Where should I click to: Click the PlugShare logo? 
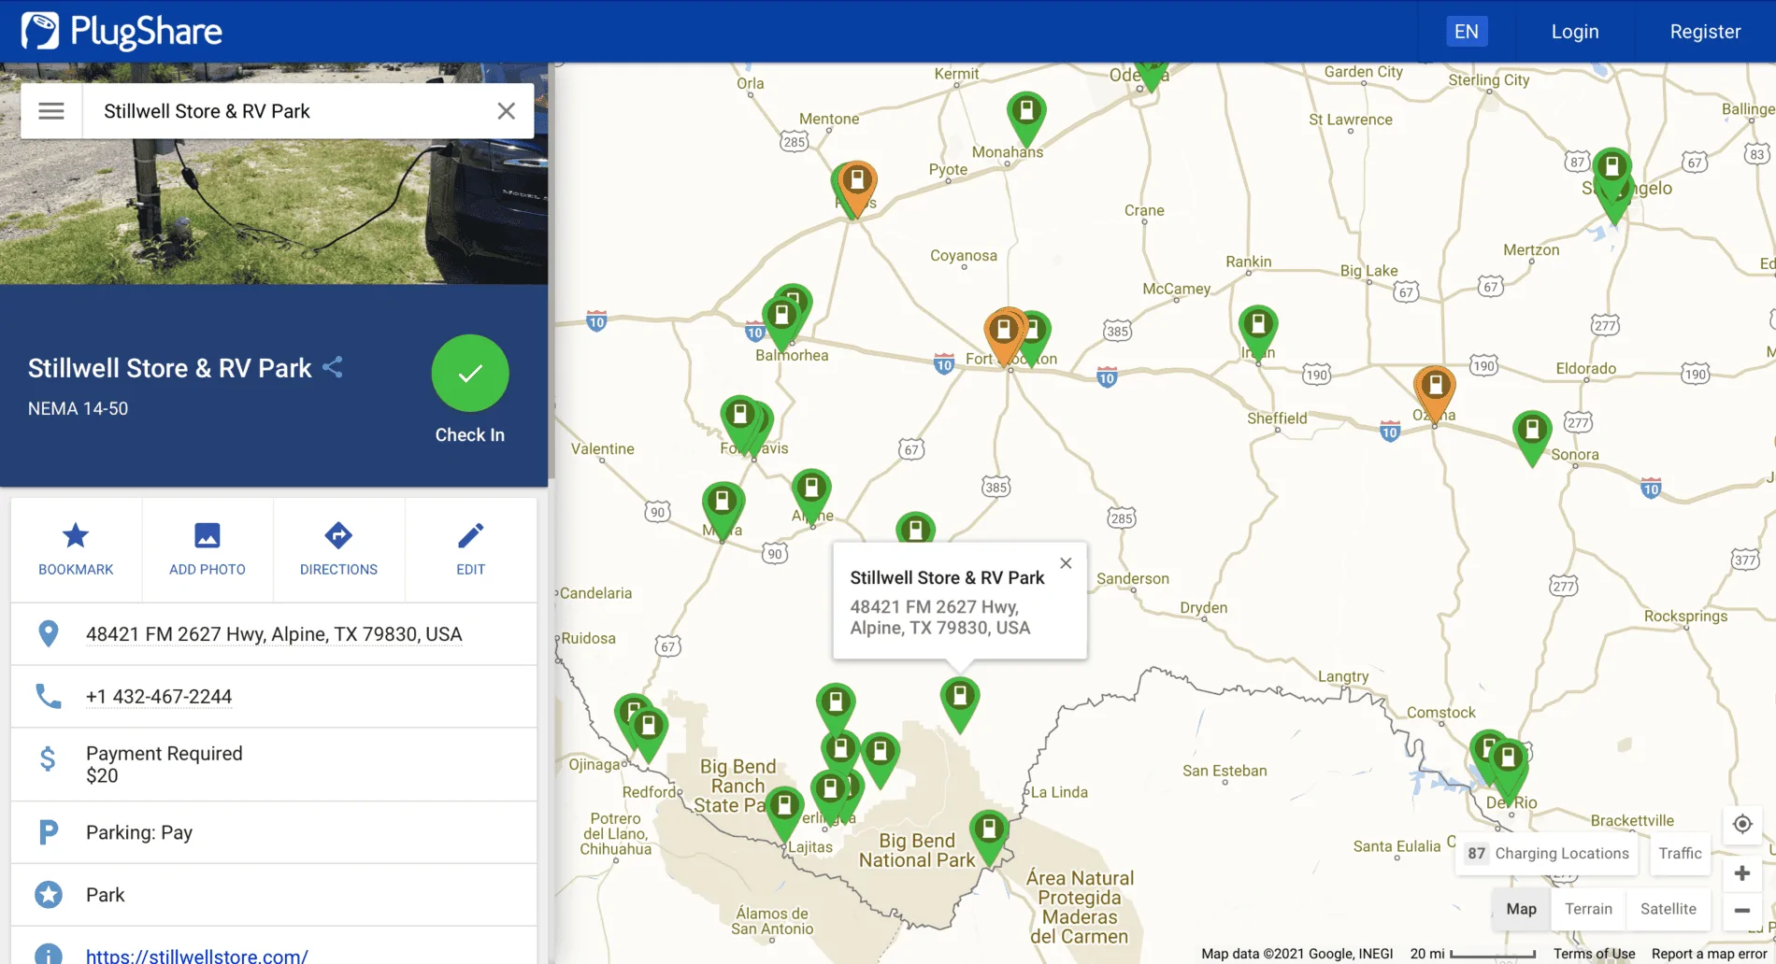[x=122, y=32]
